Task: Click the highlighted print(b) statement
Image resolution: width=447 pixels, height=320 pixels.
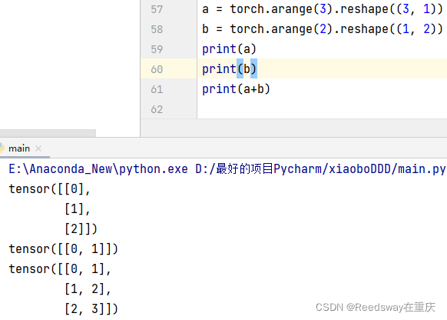Action: coord(229,69)
